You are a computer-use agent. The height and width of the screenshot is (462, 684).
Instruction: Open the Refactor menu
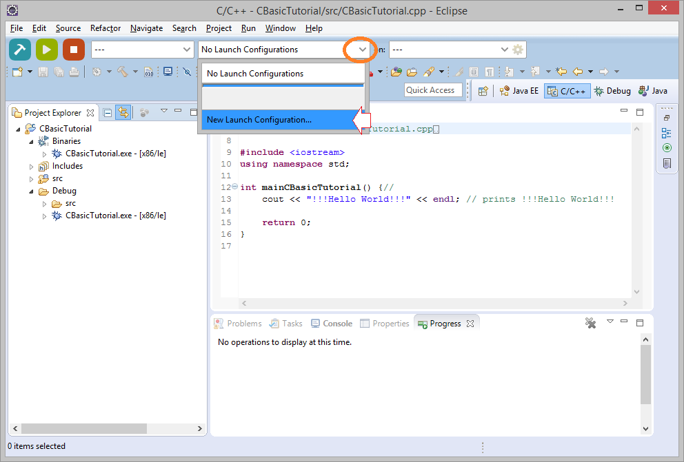click(105, 28)
